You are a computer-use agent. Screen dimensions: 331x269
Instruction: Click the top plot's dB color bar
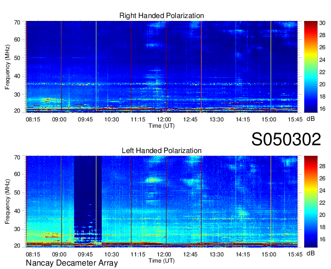311,67
